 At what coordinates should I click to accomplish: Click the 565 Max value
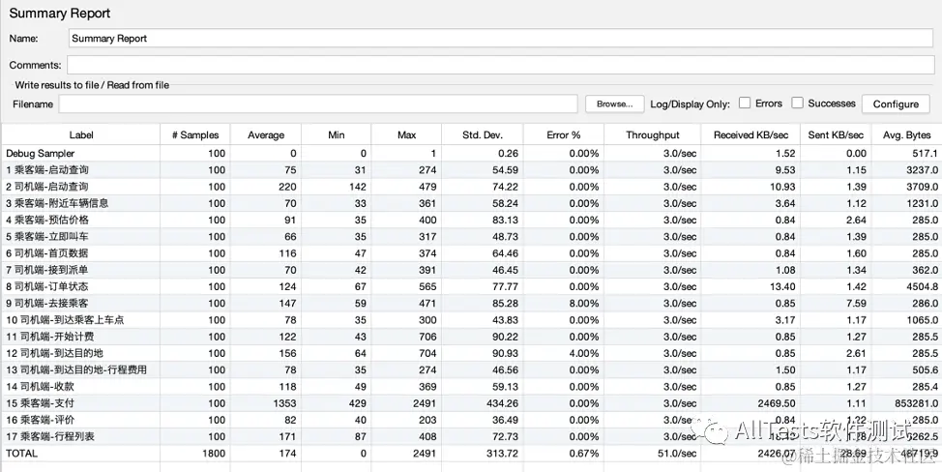pos(427,286)
